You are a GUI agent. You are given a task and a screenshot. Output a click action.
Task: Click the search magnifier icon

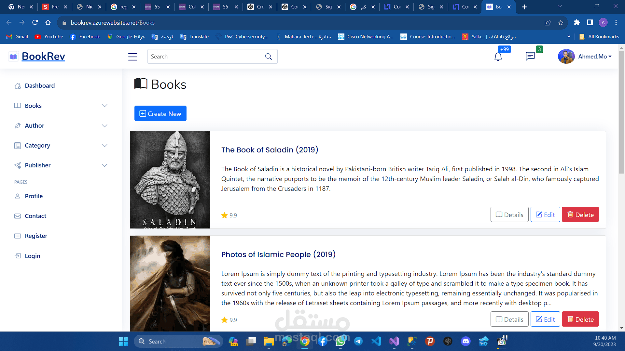[269, 57]
